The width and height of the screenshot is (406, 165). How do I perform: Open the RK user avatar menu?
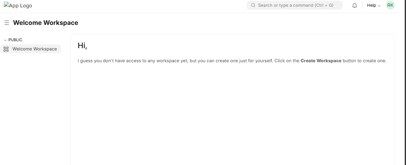(x=390, y=5)
